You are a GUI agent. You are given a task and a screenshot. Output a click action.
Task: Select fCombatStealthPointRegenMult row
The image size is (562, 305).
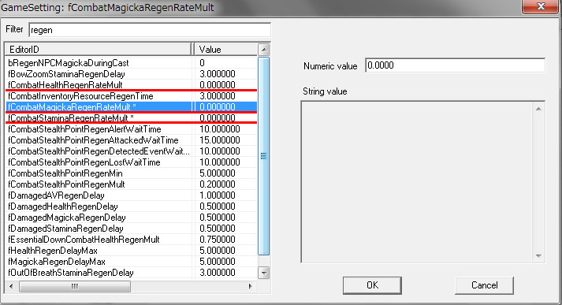coord(131,184)
